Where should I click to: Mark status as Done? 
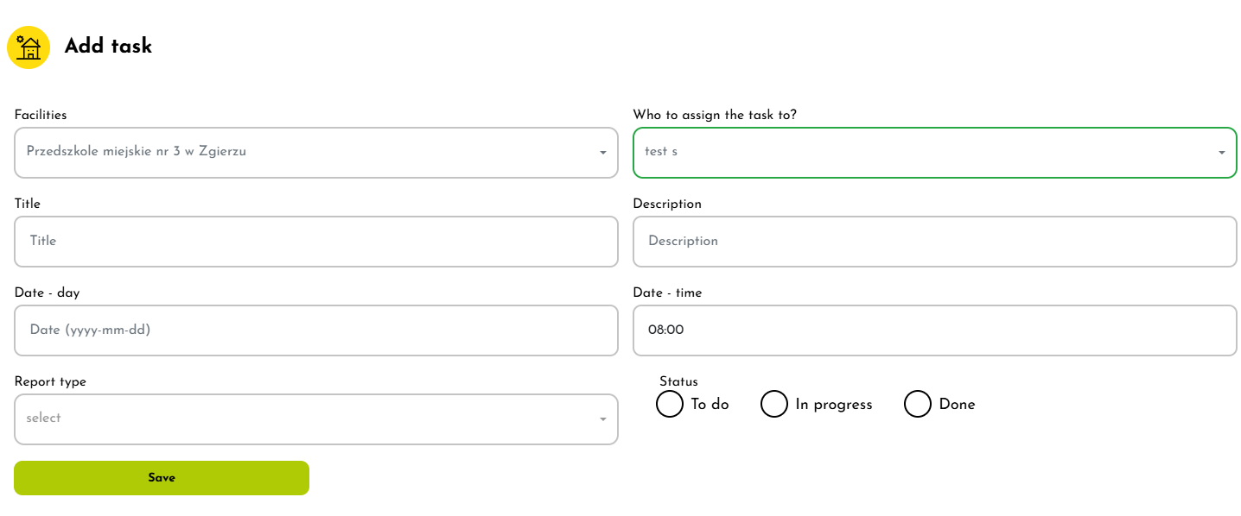point(918,404)
